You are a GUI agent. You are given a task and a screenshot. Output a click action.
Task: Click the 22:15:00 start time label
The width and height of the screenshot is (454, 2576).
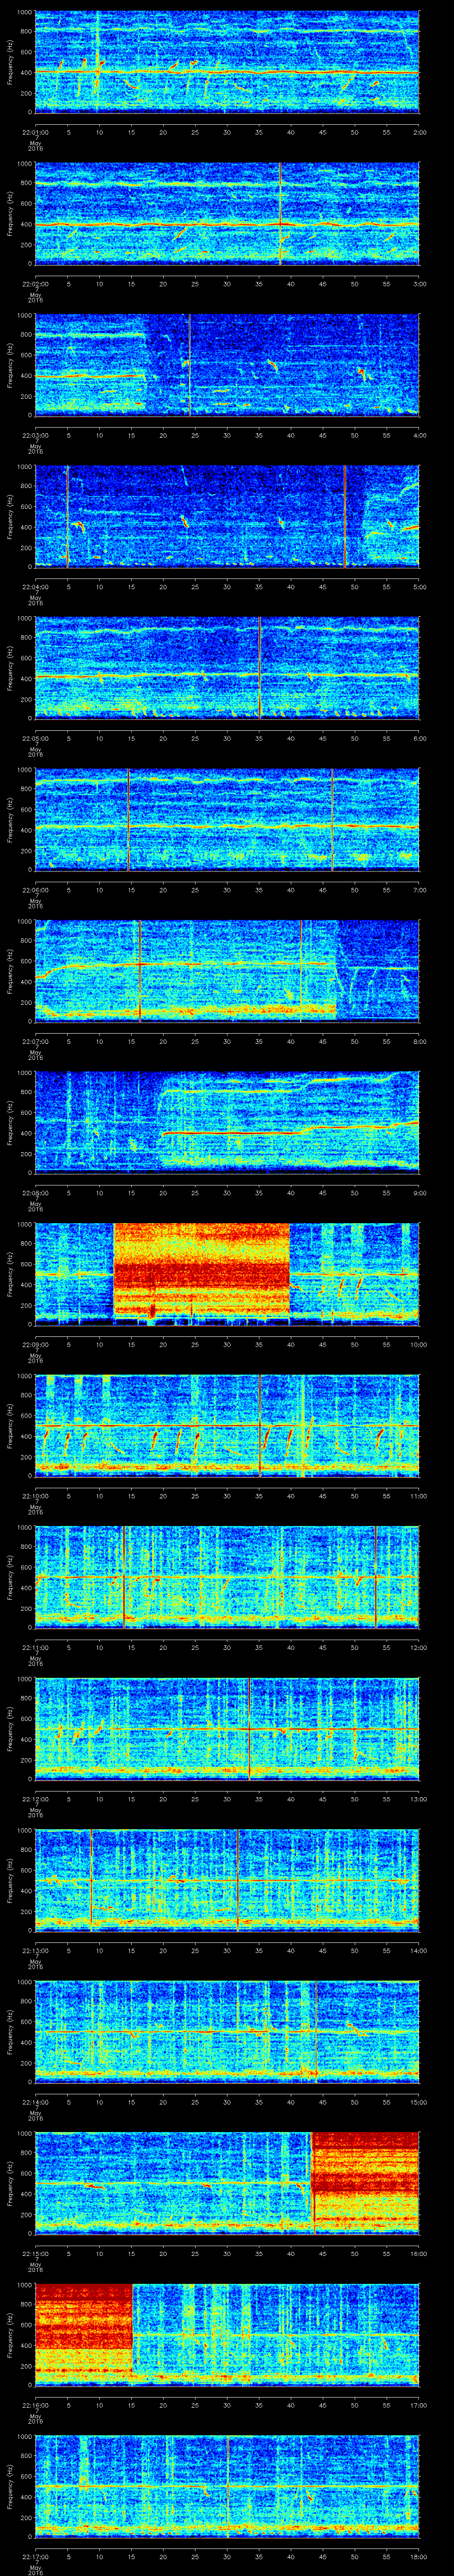35,2252
